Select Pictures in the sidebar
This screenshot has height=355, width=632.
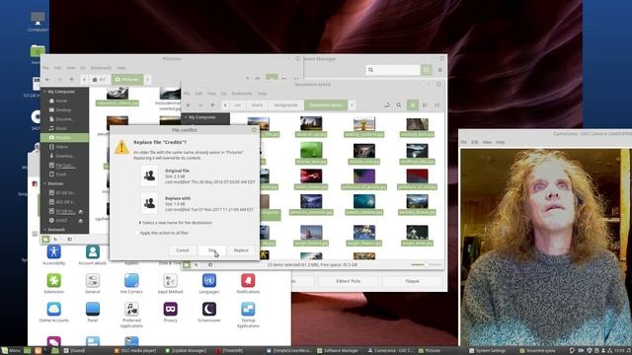point(64,138)
